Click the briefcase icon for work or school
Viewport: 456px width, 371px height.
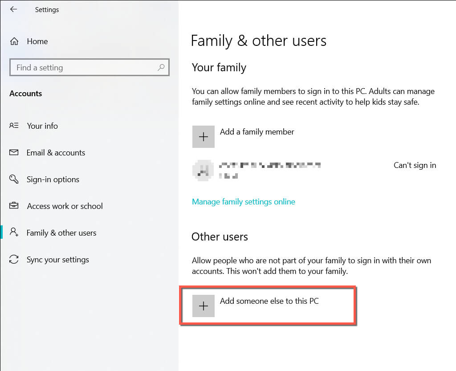[x=14, y=206]
